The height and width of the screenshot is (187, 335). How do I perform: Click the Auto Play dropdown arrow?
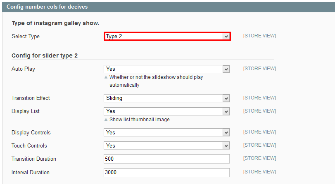click(226, 69)
